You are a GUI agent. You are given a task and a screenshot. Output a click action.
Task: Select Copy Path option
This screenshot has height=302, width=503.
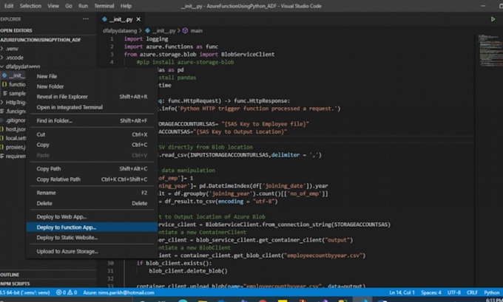point(92,169)
